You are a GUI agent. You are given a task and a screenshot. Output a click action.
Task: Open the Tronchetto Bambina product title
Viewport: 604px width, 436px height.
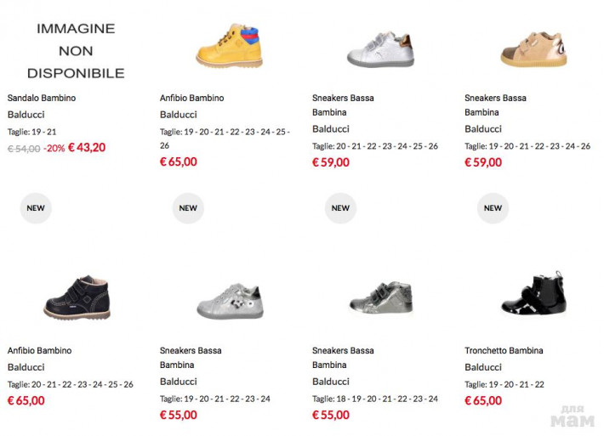504,350
